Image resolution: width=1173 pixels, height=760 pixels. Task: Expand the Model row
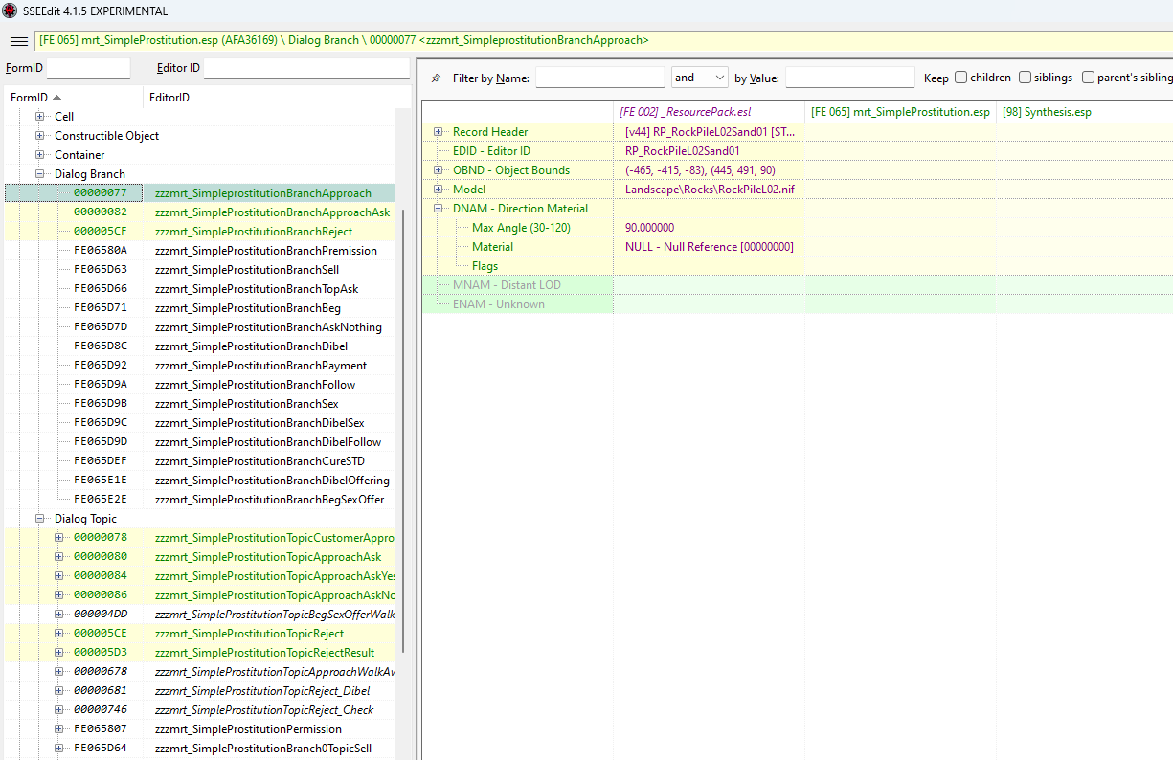tap(438, 190)
